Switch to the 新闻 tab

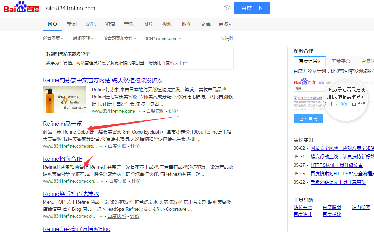tap(72, 24)
